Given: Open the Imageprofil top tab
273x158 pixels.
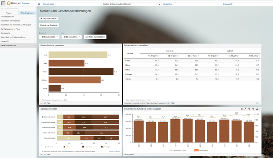Looking at the screenshot, I should (228, 4).
